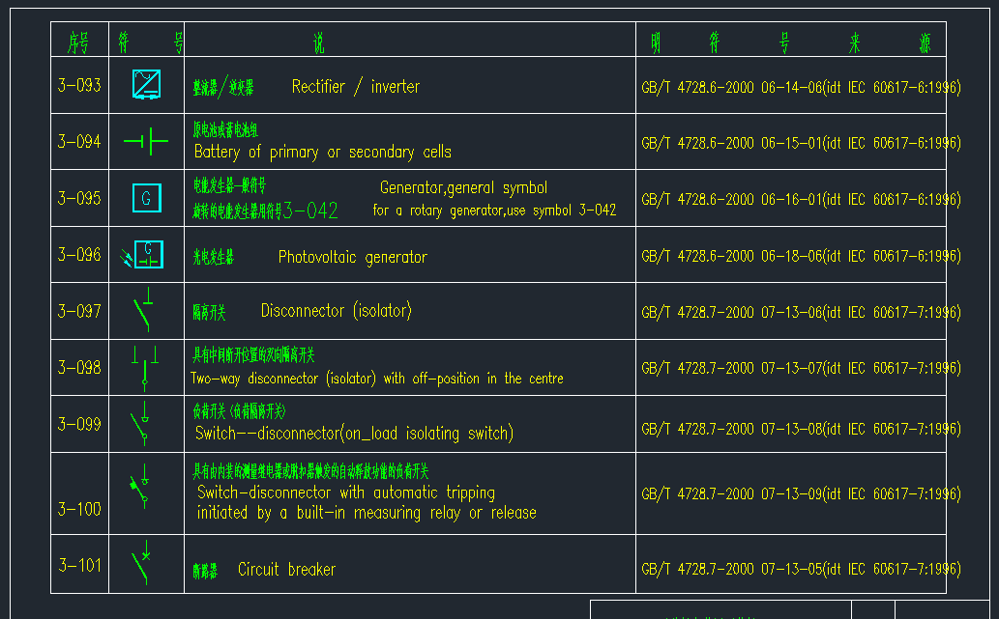Click the large green 3-042 reference text

point(310,211)
